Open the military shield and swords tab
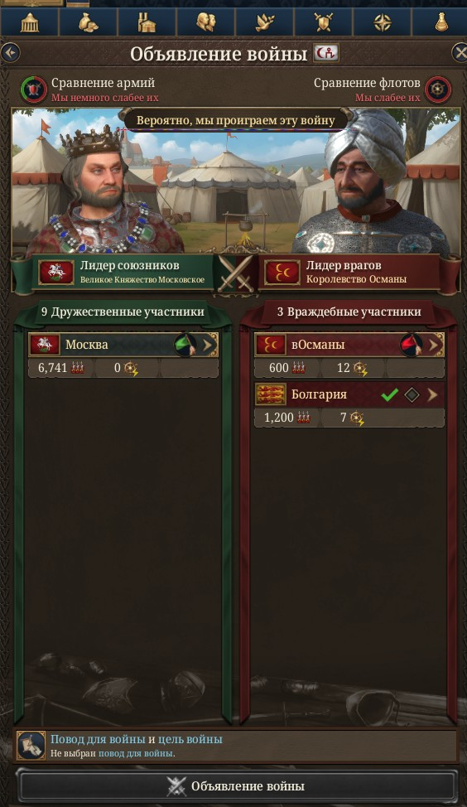Screen dimensions: 467x807 [324, 22]
